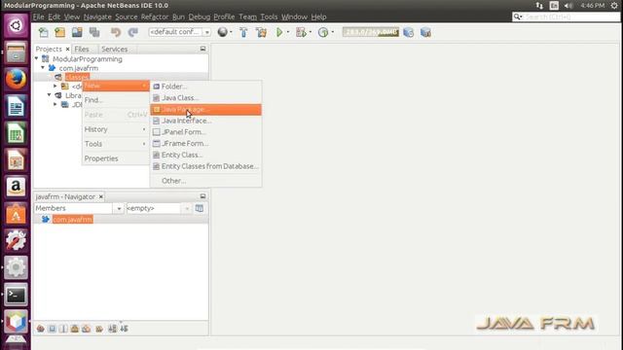Click the Search (Ctrl+I) field
Screen dimensions: 623x350
pos(567,17)
